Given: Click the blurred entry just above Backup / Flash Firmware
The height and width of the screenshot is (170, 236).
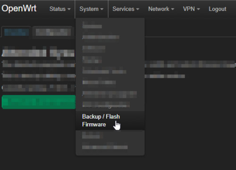Looking at the screenshot, I should click(x=106, y=105).
